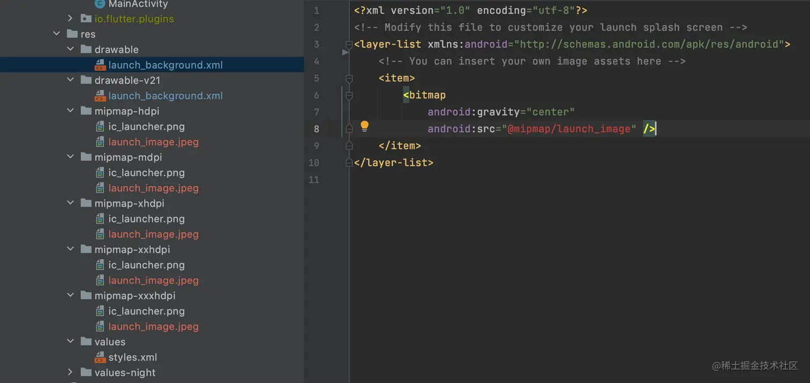
Task: Click the XML file icon of launch_background.xml under drawable
Action: [100, 65]
